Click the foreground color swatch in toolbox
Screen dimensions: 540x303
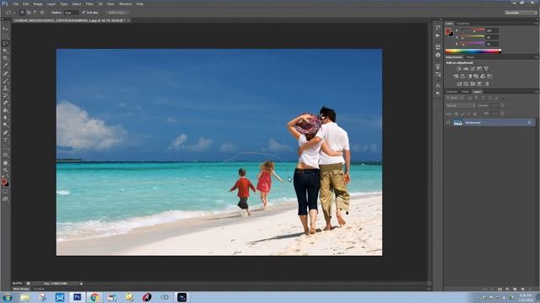coord(3,182)
